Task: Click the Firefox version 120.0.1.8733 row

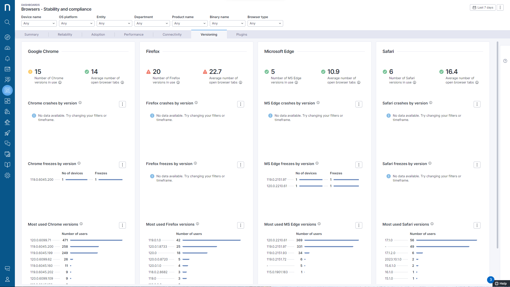Action: pyautogui.click(x=195, y=247)
